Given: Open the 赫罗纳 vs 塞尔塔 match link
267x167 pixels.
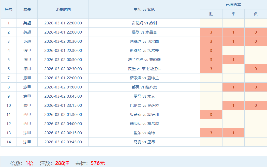Looking at the screenshot, I should point(144,124).
